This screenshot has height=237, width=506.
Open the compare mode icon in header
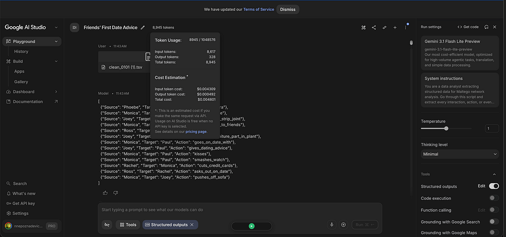pos(363,28)
